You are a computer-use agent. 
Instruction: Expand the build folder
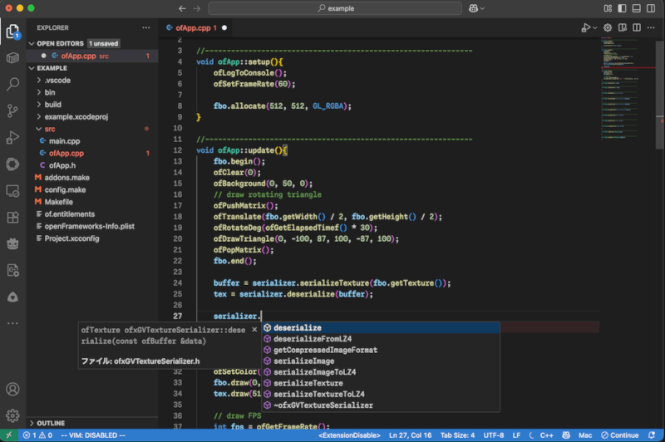[39, 105]
